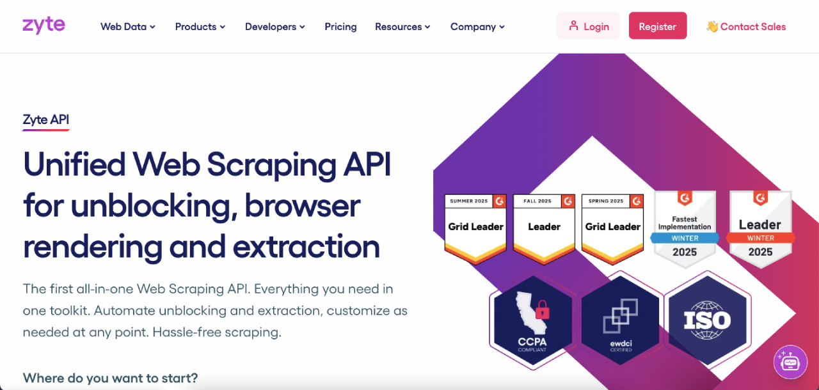Click the CCPA Compliant hexagon badge

pos(532,321)
